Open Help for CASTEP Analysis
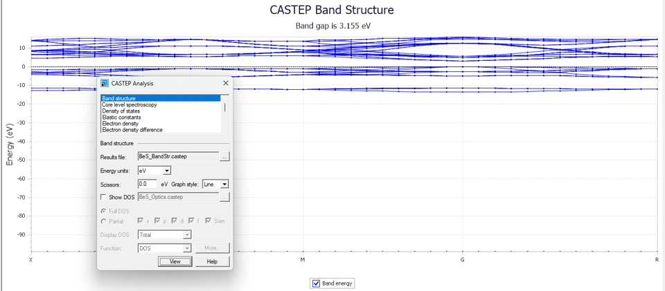 [x=212, y=261]
